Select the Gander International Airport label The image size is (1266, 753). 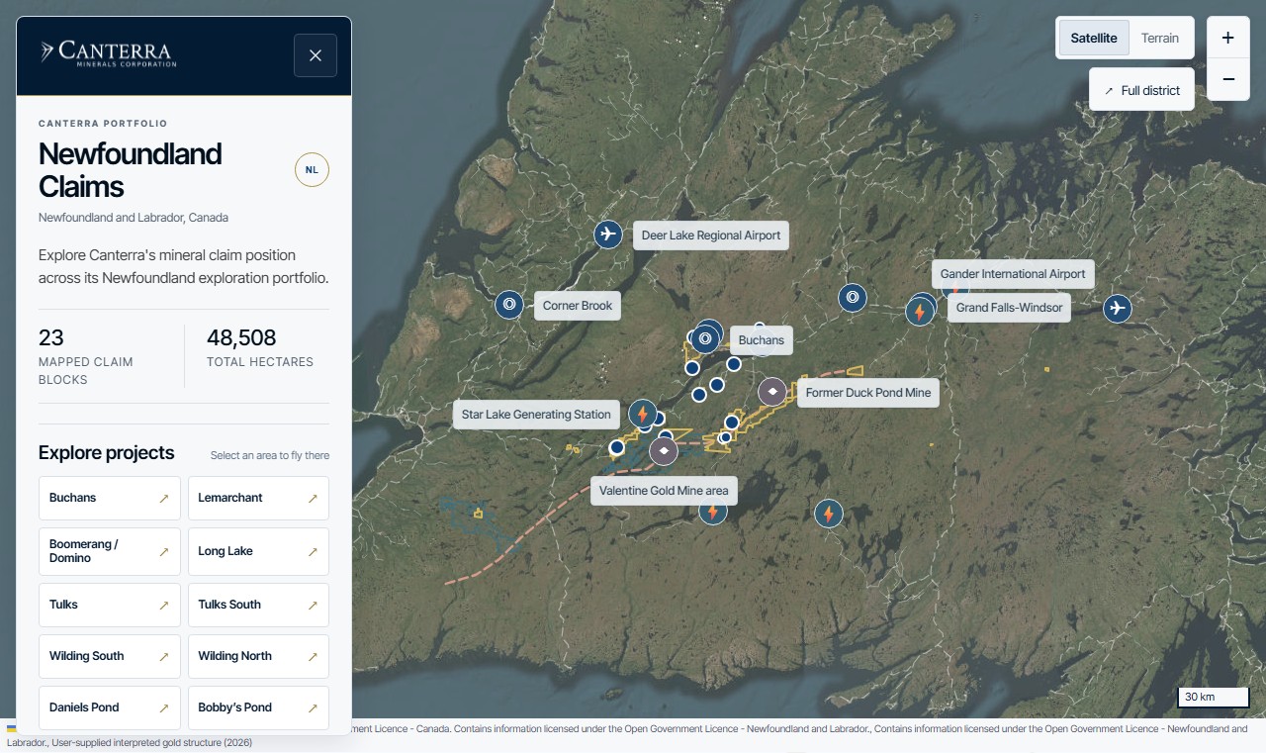[1013, 274]
